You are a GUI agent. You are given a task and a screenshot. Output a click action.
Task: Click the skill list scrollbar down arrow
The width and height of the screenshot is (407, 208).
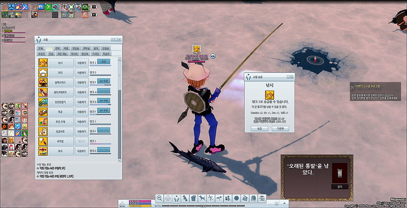[x=120, y=160]
